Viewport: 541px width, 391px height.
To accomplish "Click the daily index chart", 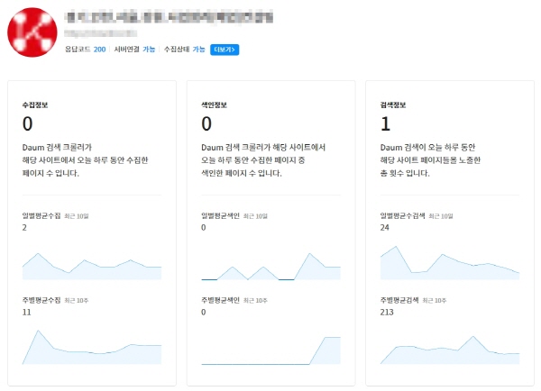I will click(x=270, y=266).
